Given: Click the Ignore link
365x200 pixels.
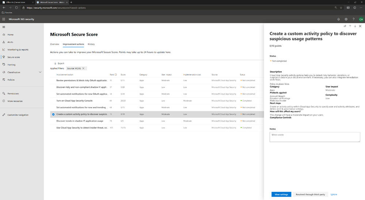Looking at the screenshot, I should pos(334,195).
